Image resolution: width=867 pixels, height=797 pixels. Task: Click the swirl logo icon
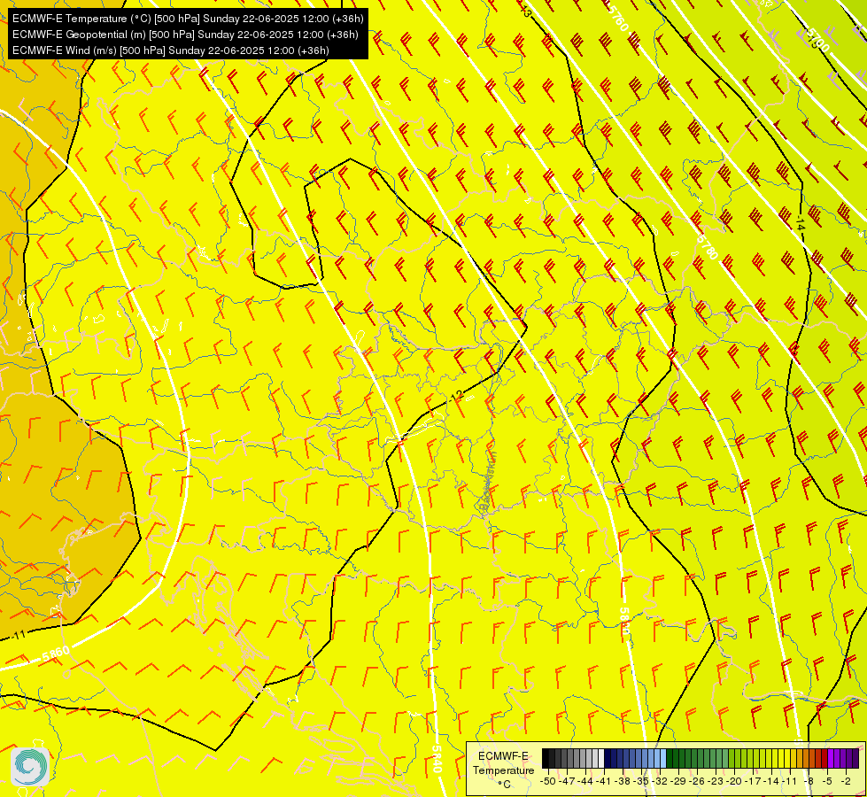30,766
